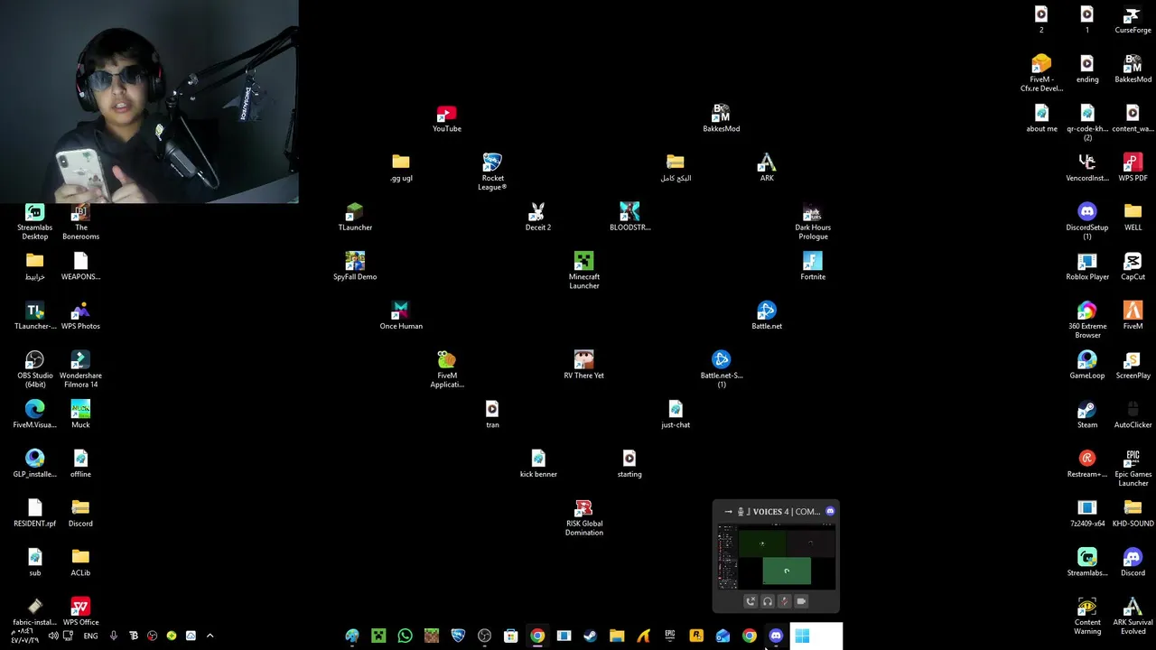Launch Rocket League from the desktop

tap(492, 172)
